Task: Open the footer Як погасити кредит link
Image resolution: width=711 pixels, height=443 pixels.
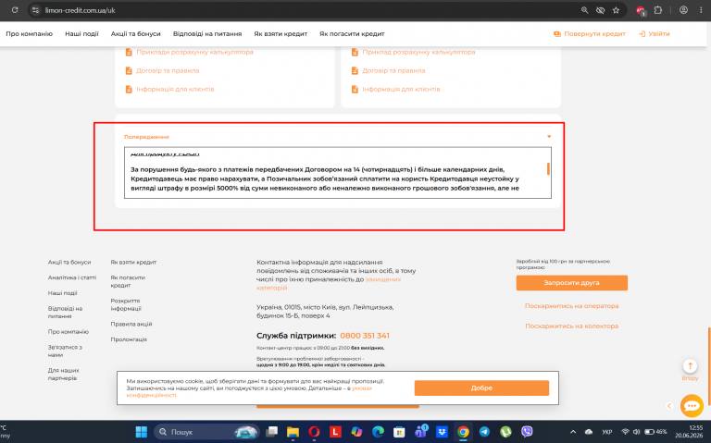Action: click(x=128, y=281)
